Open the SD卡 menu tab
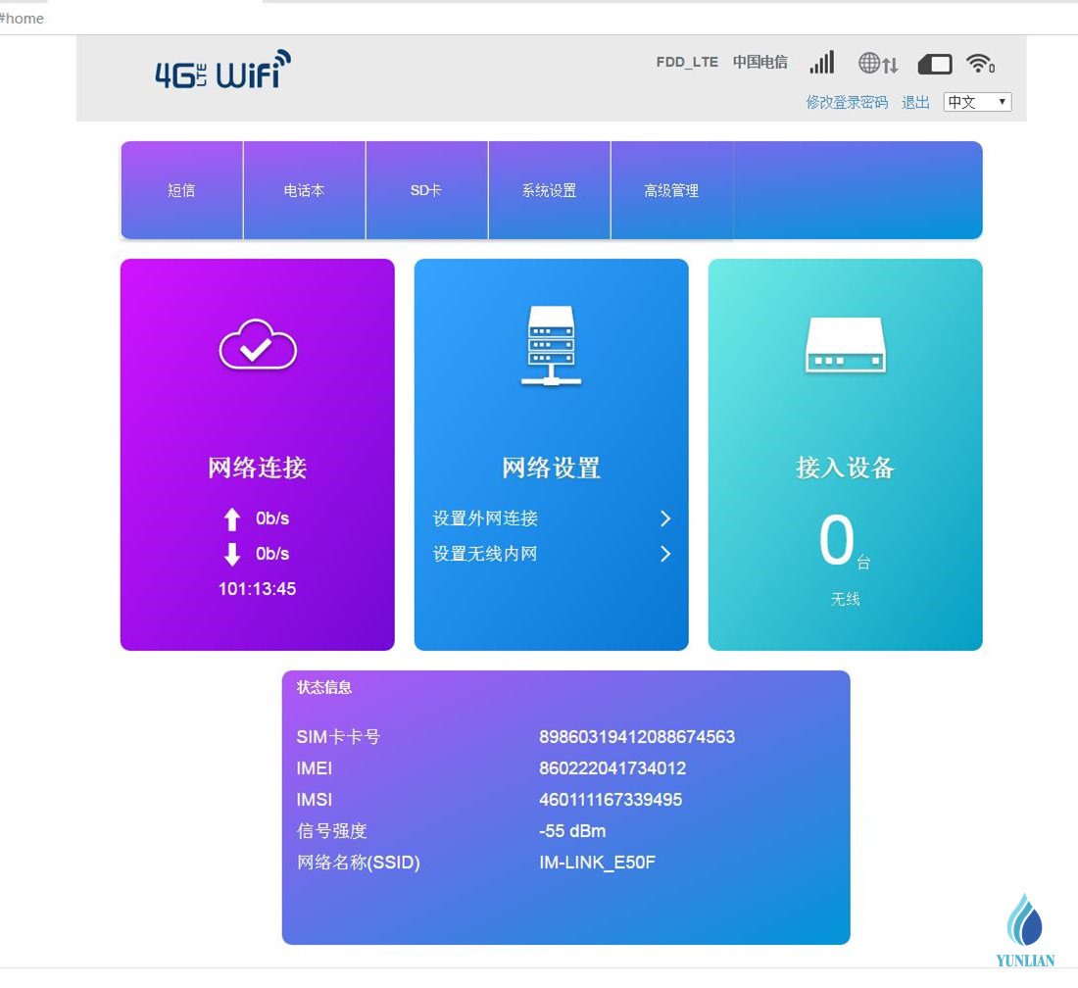 [426, 190]
